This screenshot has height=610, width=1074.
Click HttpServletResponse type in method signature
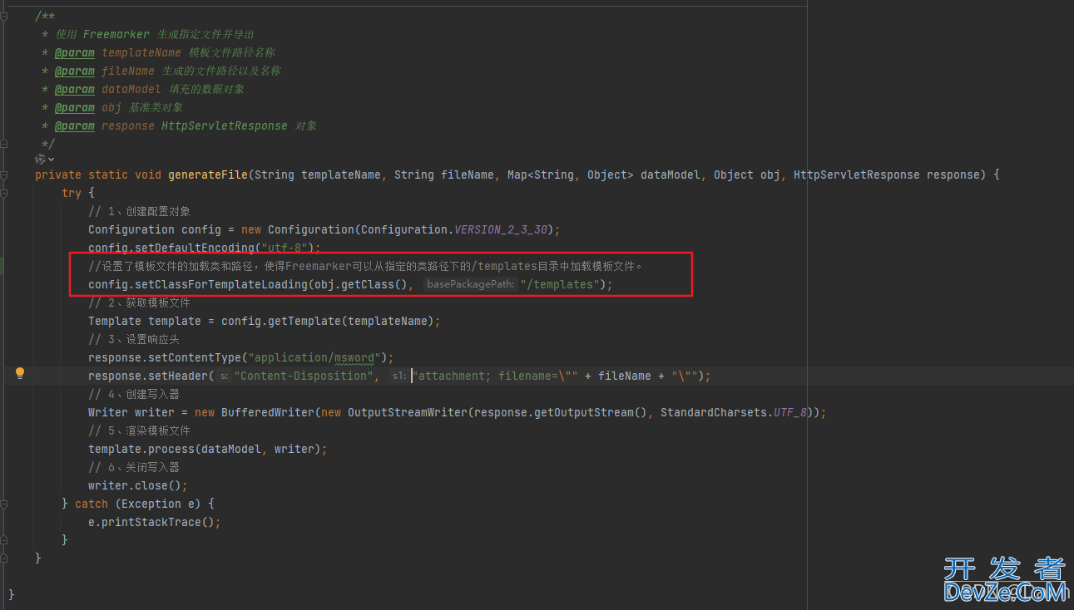point(857,175)
